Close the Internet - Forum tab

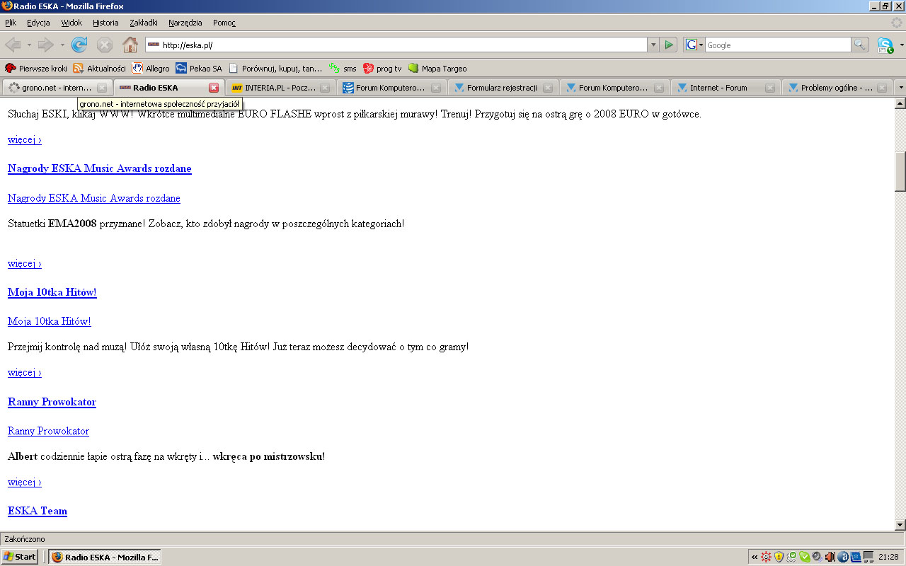point(770,88)
